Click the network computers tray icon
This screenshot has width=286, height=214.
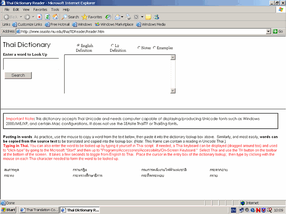click(242, 210)
